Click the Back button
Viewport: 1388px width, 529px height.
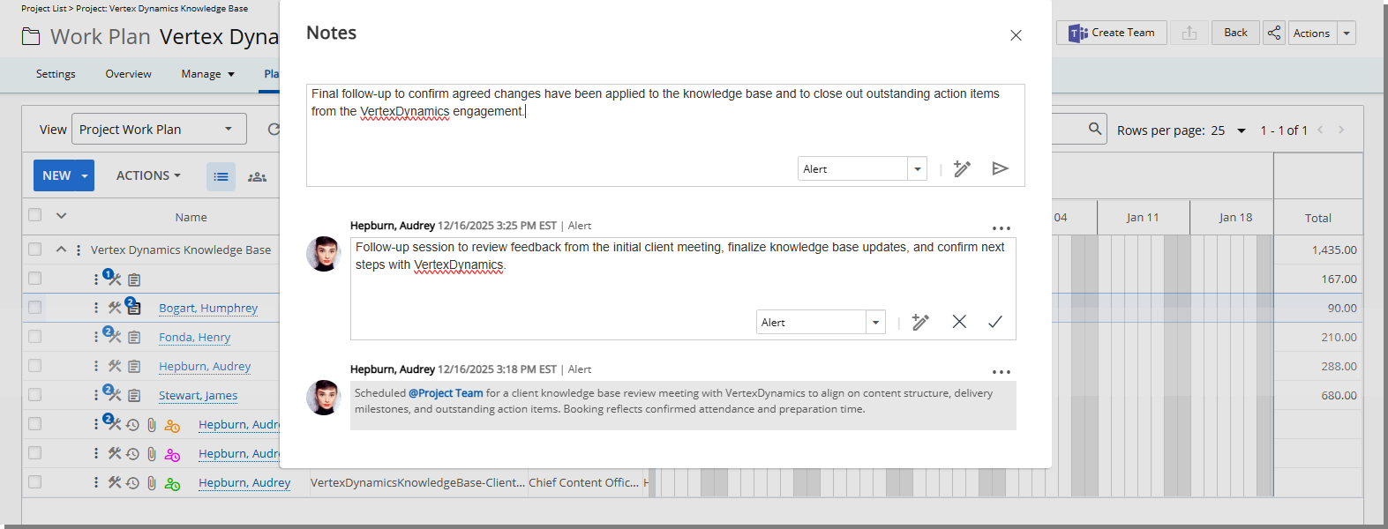[1235, 33]
